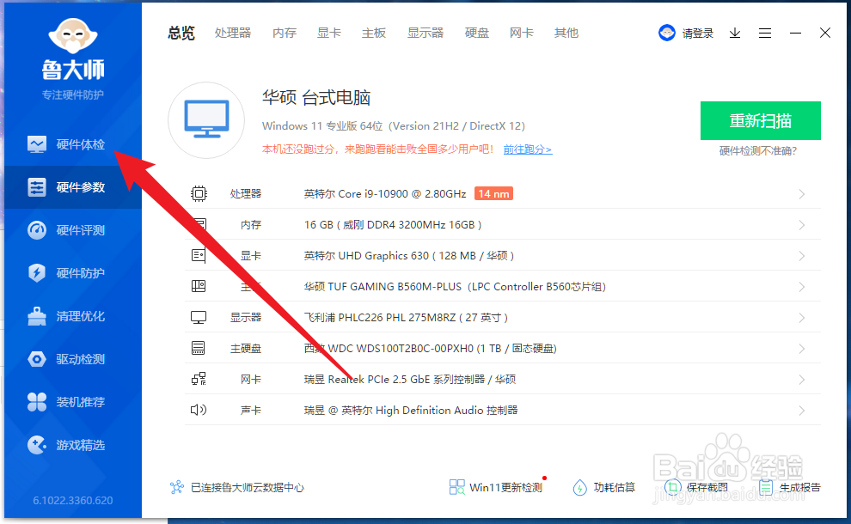
Task: Open 硬件评测 benchmark section
Action: pos(73,230)
